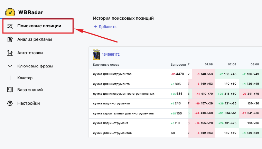
Task: Select keyword сумка для инструмента
Action: [x=111, y=84]
